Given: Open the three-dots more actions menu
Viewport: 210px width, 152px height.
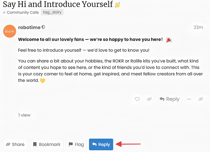Looking at the screenshot, I should [189, 99].
